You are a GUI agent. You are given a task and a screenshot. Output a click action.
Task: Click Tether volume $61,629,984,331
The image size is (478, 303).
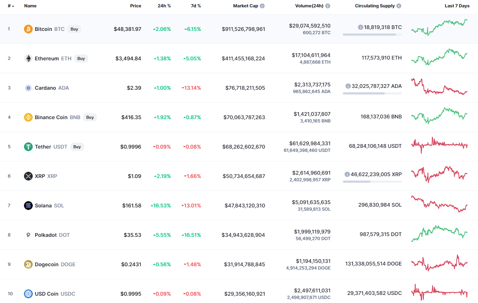[x=310, y=143]
